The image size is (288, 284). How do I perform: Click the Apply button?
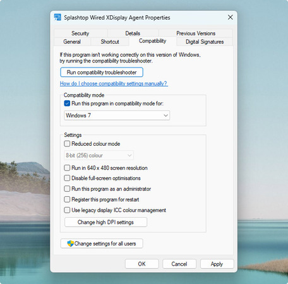point(217,264)
